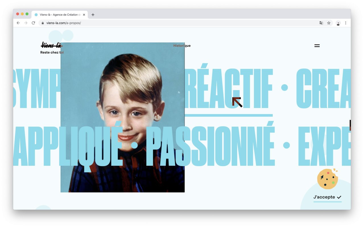Open a new tab with plus button
Screen dimensions: 364x227
pyautogui.click(x=93, y=15)
